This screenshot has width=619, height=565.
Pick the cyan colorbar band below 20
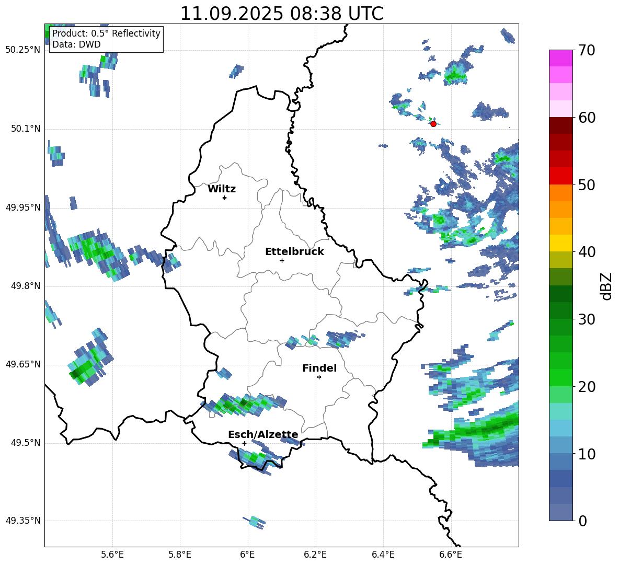click(x=560, y=411)
